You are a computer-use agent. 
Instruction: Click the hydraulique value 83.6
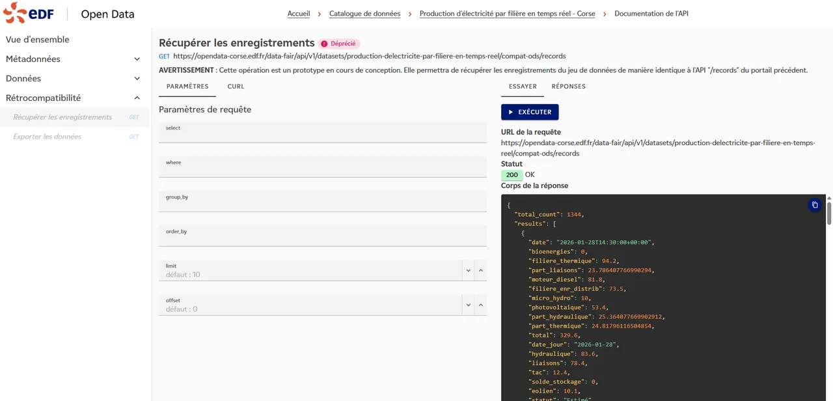pyautogui.click(x=588, y=353)
